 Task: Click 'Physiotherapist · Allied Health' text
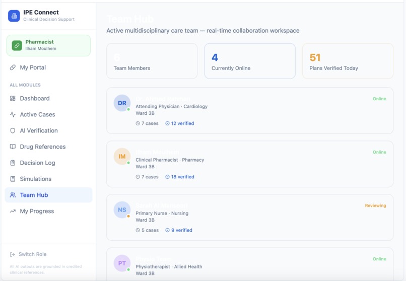(169, 266)
